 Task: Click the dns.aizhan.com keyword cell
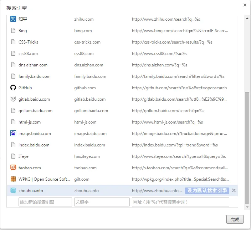point(89,65)
